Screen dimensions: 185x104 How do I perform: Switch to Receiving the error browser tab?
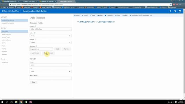(x=47, y=1)
